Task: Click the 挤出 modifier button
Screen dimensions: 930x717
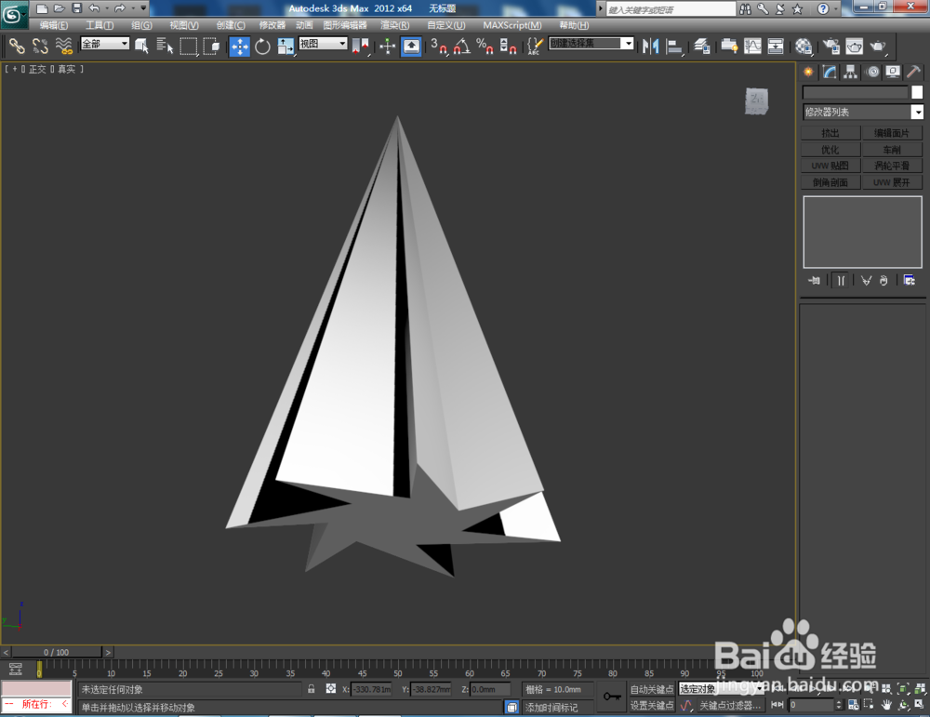Action: 830,133
